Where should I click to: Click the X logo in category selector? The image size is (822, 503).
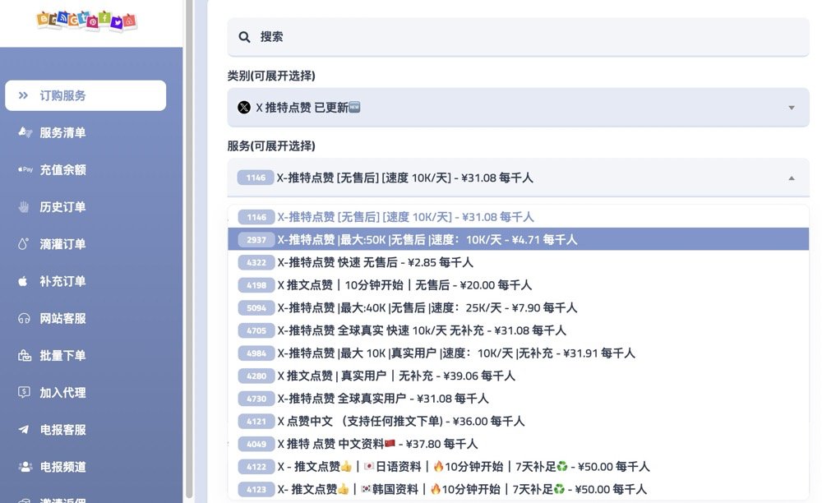pos(244,108)
